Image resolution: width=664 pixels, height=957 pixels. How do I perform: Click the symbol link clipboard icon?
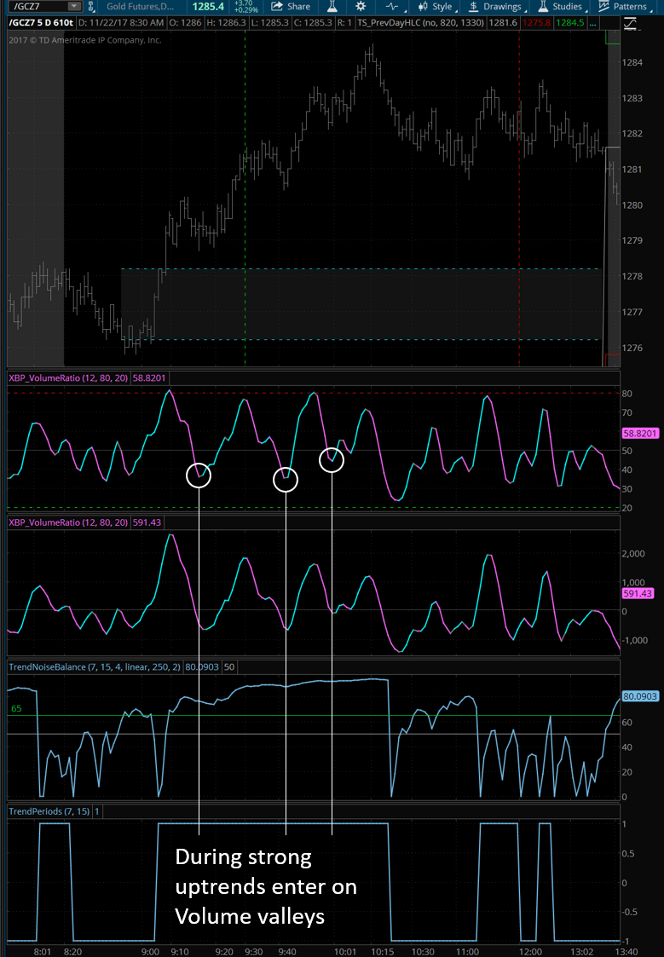[91, 7]
